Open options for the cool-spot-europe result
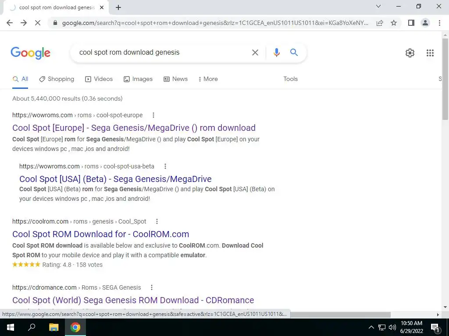The width and height of the screenshot is (449, 336). [153, 115]
